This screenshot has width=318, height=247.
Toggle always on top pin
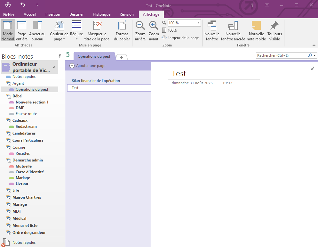pos(274,31)
